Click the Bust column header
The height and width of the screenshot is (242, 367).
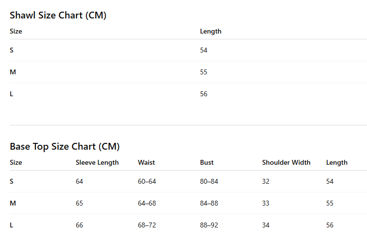[x=207, y=163]
